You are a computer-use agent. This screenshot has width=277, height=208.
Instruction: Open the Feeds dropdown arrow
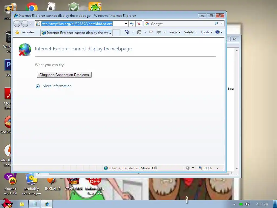point(146,32)
